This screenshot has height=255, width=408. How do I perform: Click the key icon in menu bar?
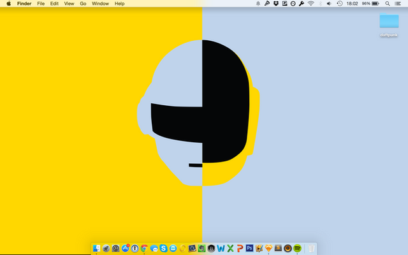[x=302, y=4]
